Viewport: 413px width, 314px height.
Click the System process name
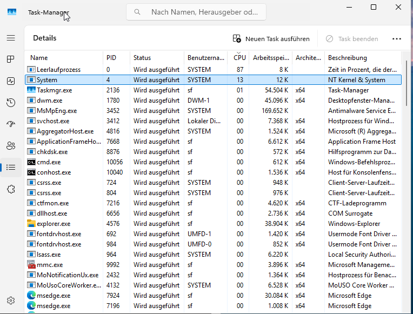pyautogui.click(x=47, y=80)
